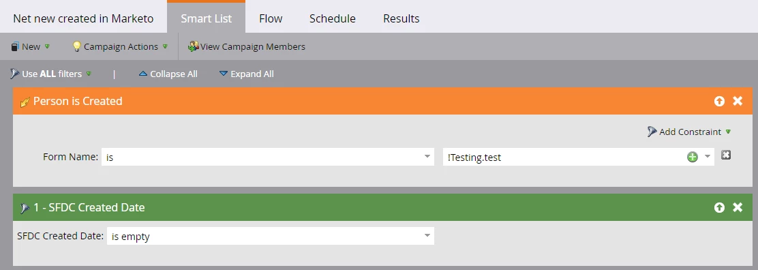Viewport: 758px width, 270px height.
Task: Click move-up arrow on Person is Created
Action: click(x=719, y=101)
